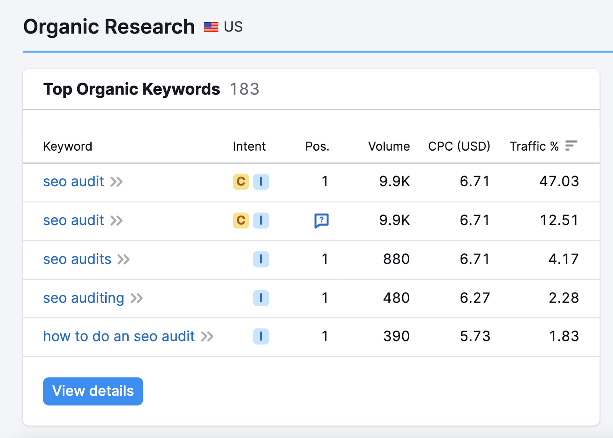This screenshot has height=438, width=613.
Task: Sort by the Volume column header
Action: [388, 146]
